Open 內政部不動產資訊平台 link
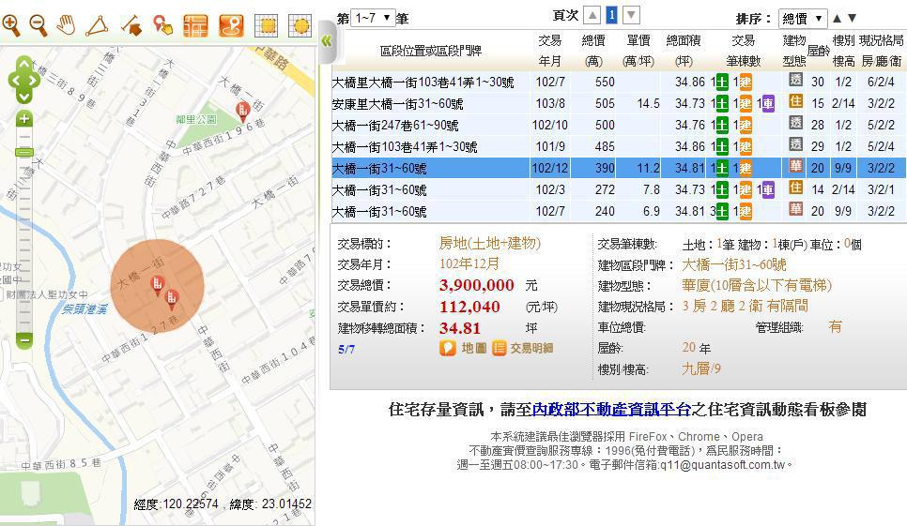 point(611,410)
